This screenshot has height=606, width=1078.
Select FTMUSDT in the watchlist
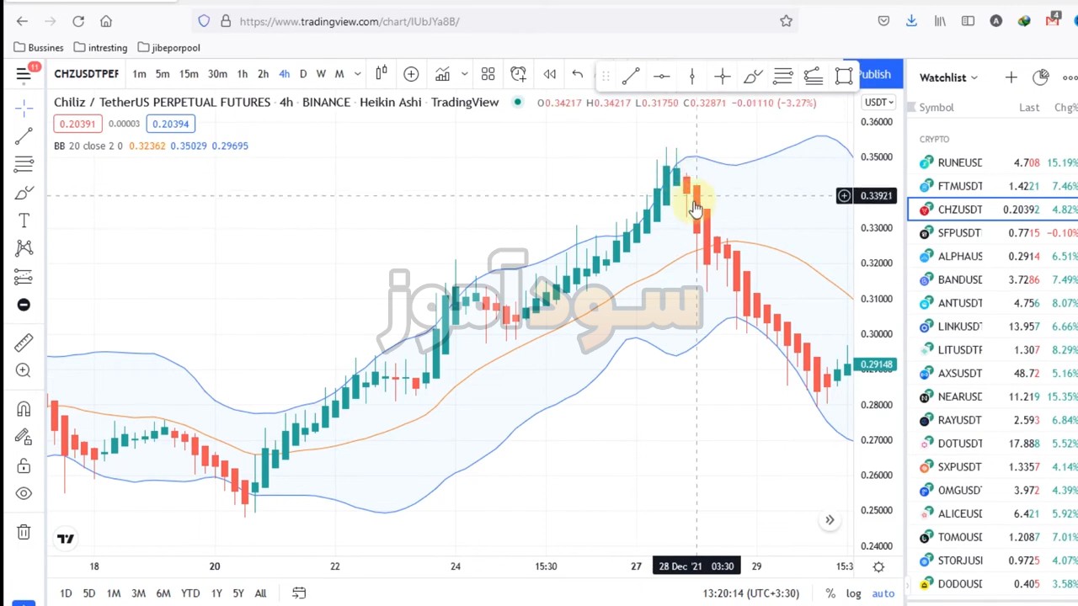pyautogui.click(x=993, y=186)
